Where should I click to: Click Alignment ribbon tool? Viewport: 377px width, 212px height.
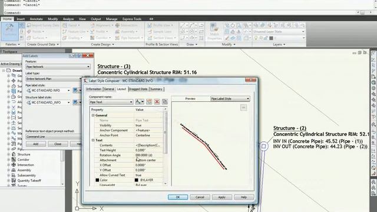click(102, 25)
